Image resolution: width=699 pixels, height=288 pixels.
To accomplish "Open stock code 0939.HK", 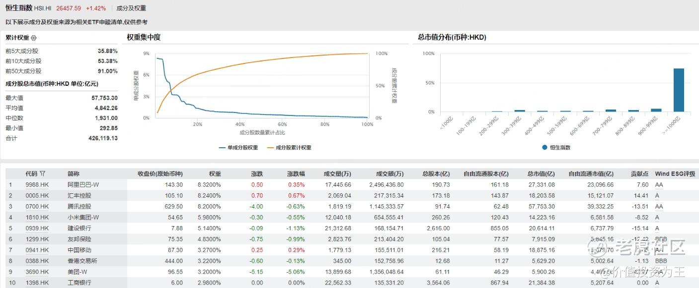I will pos(37,228).
